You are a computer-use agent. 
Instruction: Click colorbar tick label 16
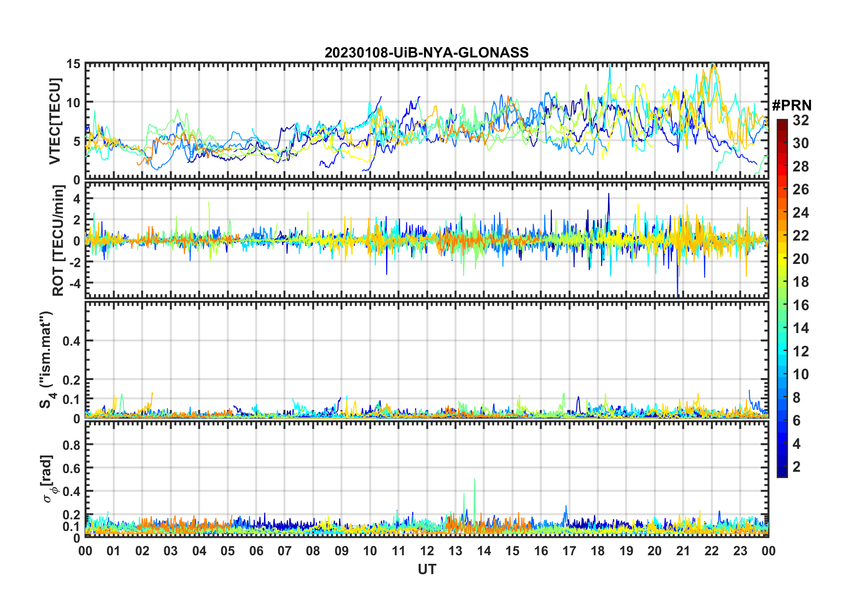point(801,305)
